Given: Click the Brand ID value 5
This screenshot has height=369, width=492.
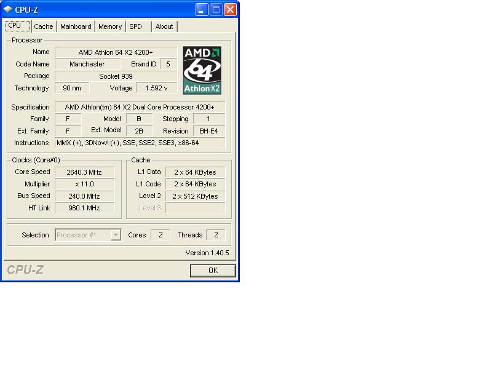Looking at the screenshot, I should (169, 64).
